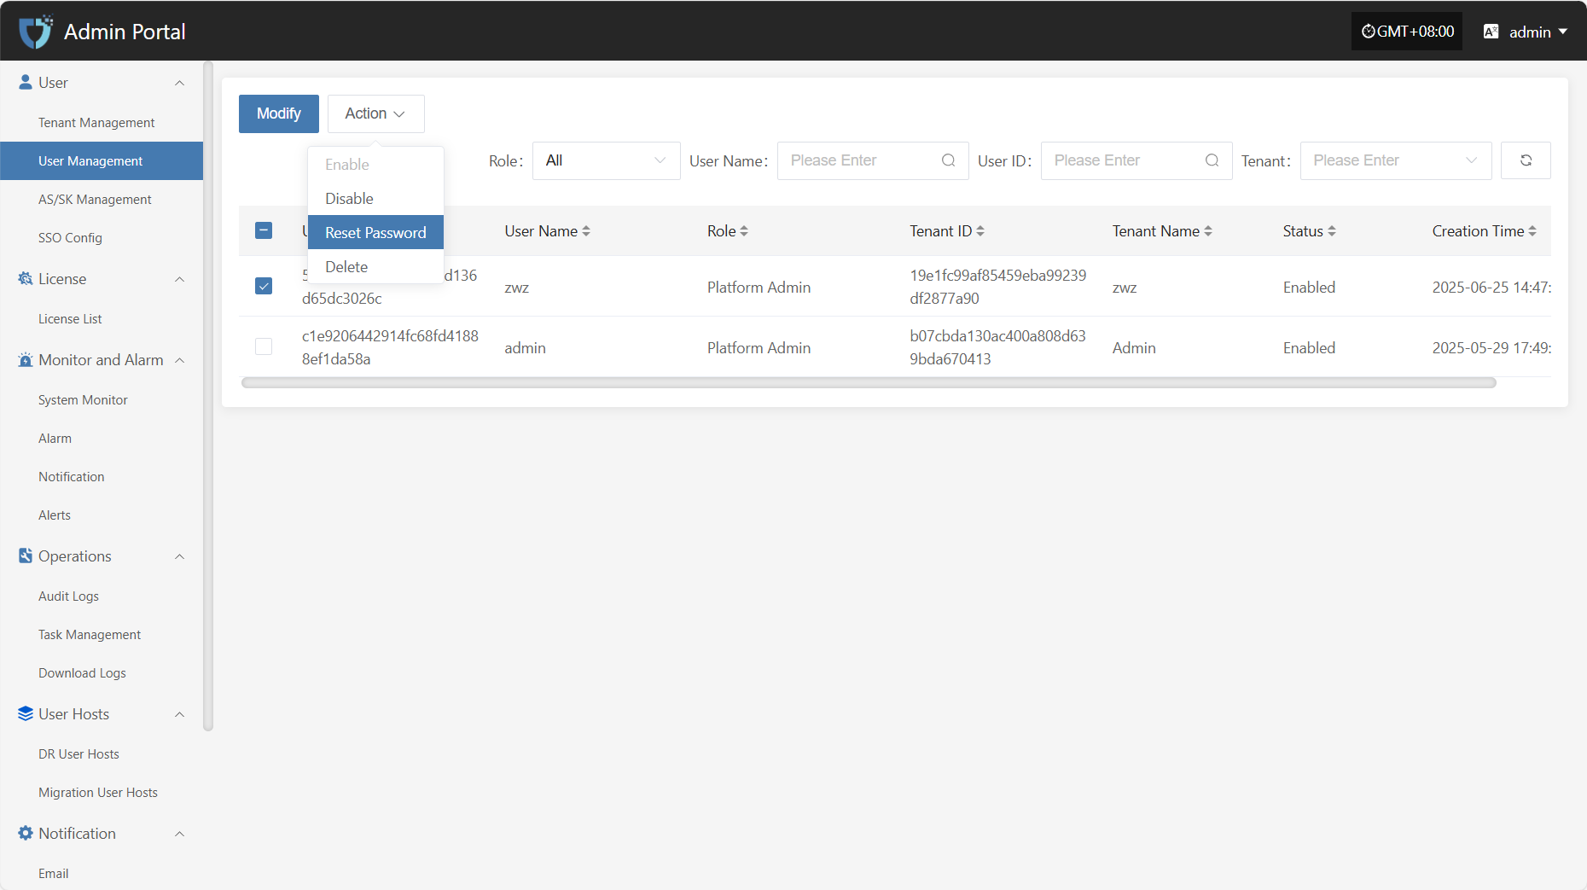This screenshot has height=890, width=1587.
Task: Click the table horizontal scrollbar
Action: [x=869, y=382]
